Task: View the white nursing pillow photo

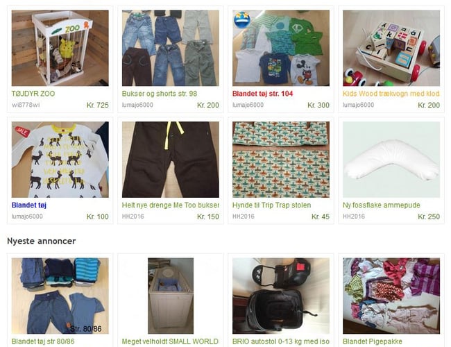Action: pyautogui.click(x=391, y=160)
